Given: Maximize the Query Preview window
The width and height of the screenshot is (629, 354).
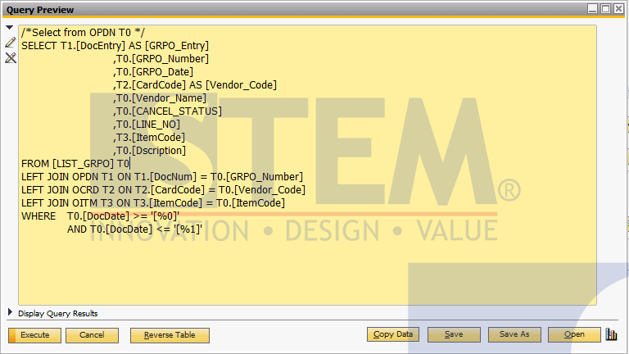Looking at the screenshot, I should tap(606, 9).
